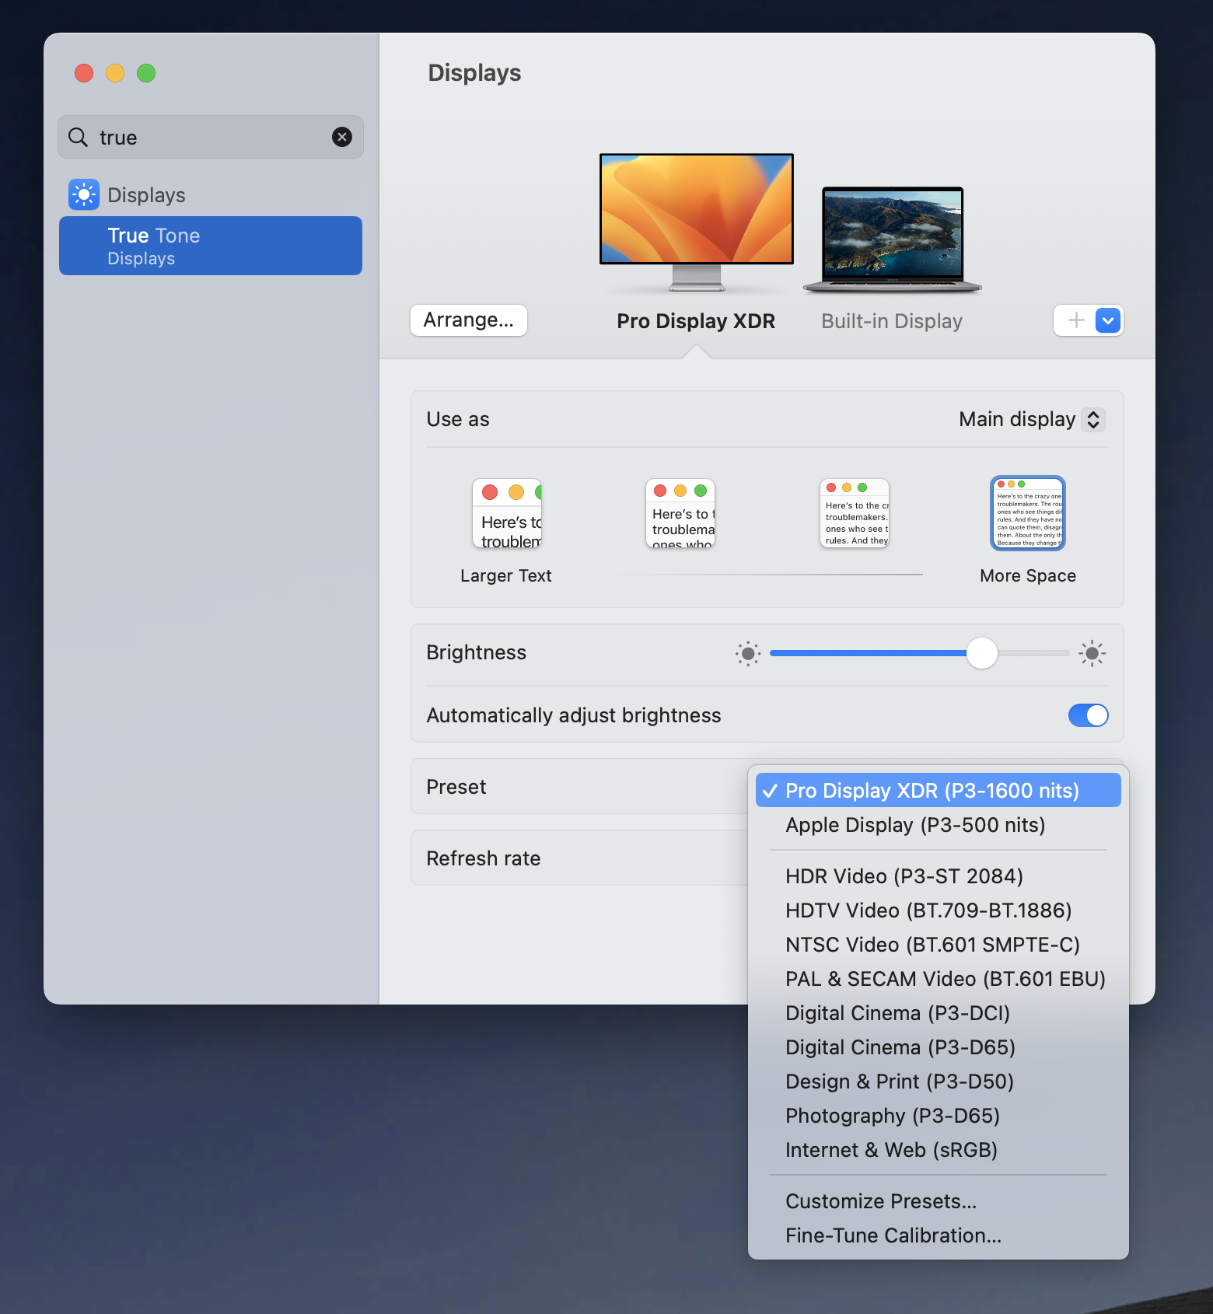Select the Pro Display XDR monitor thumbnail
1213x1314 pixels.
(x=697, y=222)
